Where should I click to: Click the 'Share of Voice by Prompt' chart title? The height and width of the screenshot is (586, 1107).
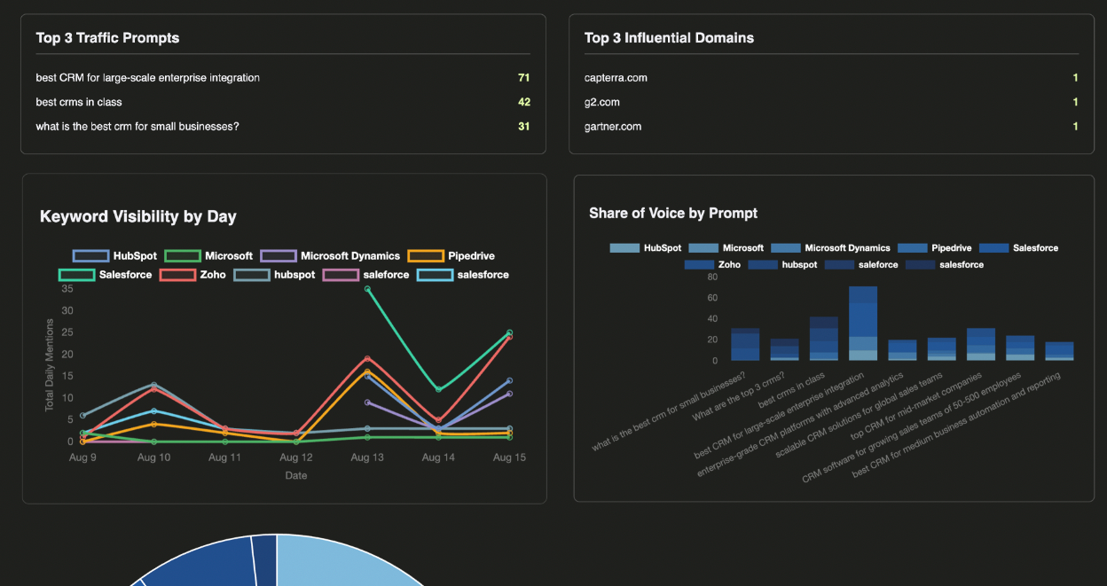(x=673, y=214)
